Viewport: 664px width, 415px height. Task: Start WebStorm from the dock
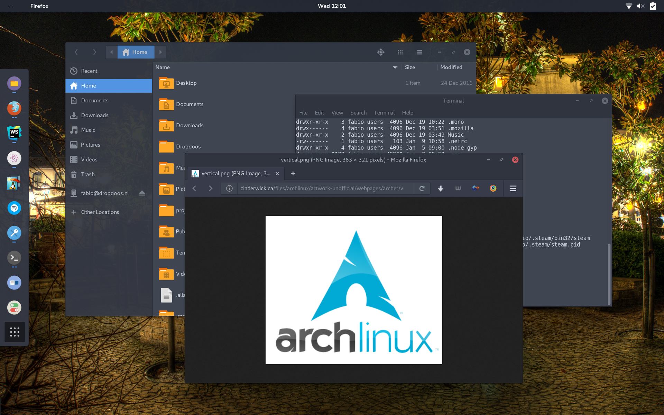coord(14,133)
